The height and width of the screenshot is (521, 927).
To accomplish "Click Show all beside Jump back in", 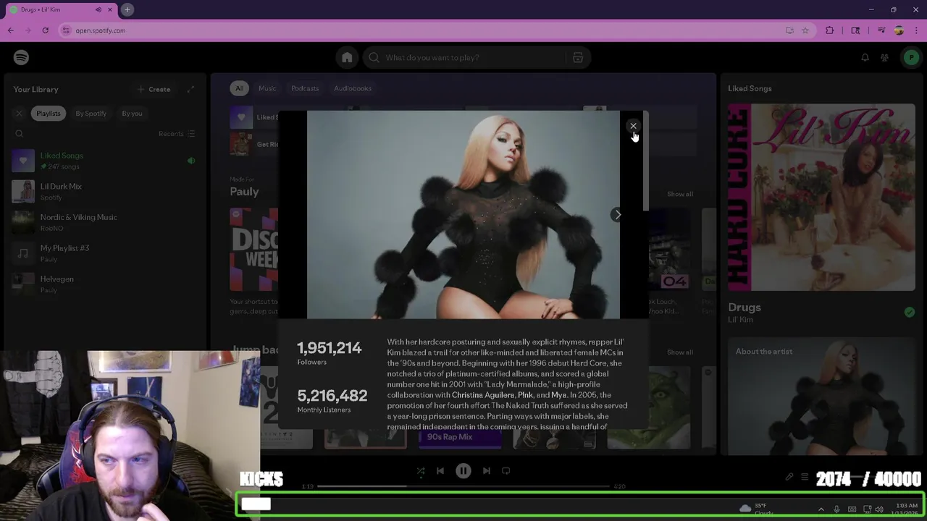I will click(680, 352).
